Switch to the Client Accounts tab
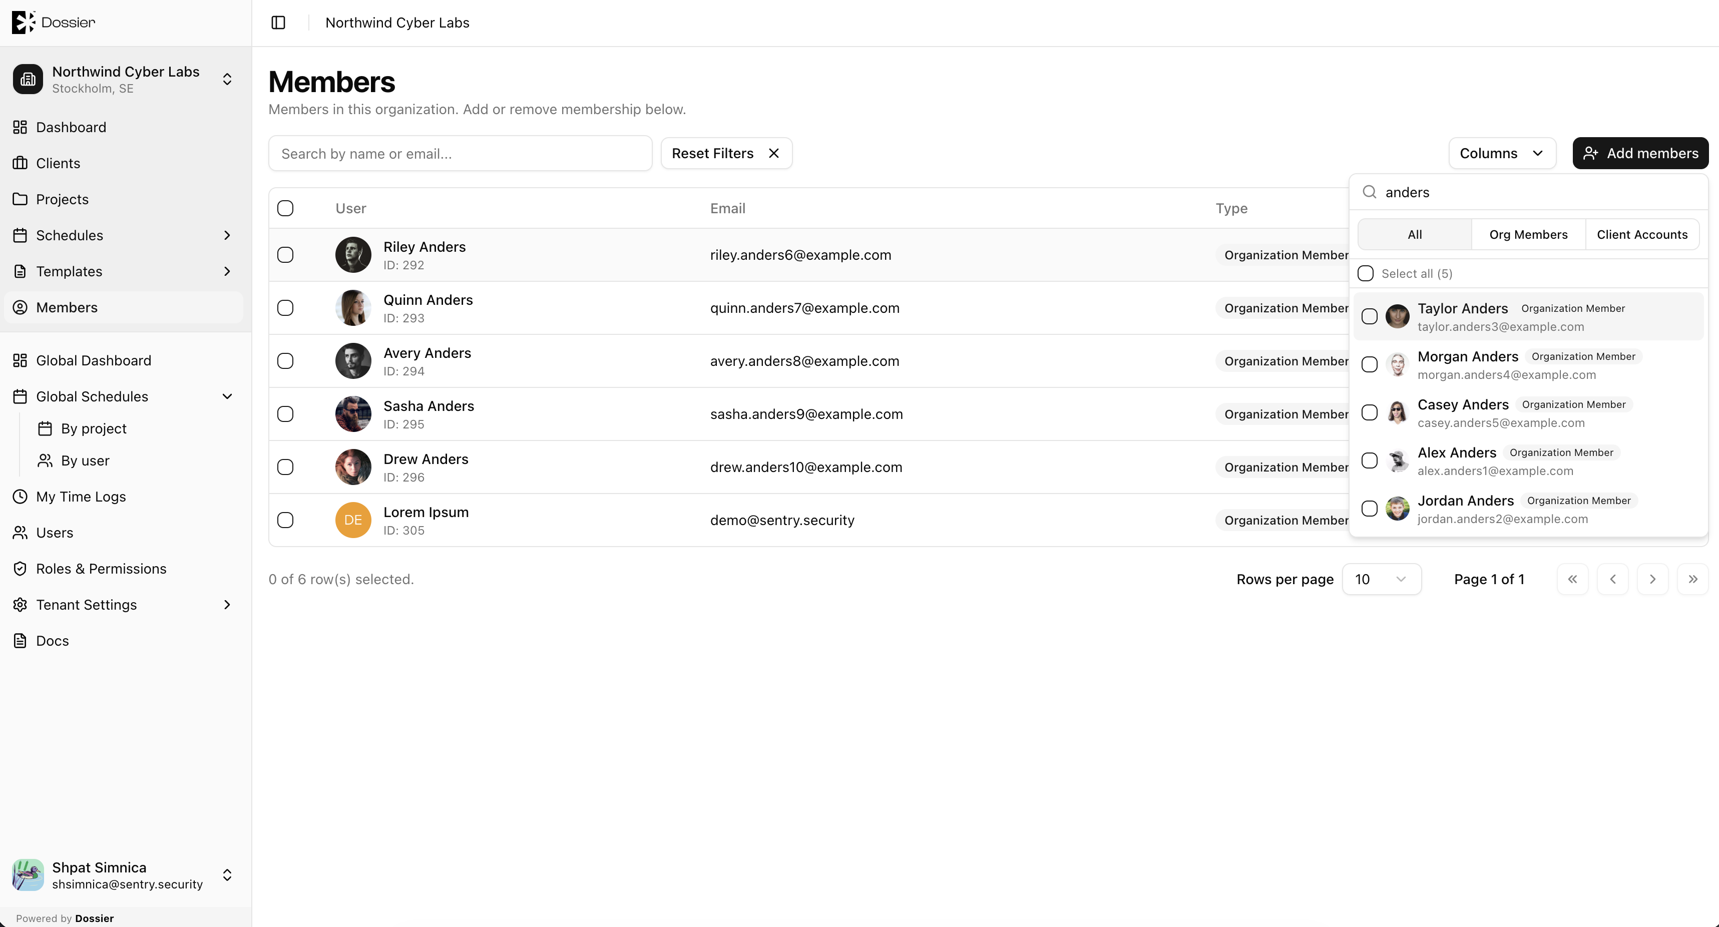1719x927 pixels. (1641, 234)
